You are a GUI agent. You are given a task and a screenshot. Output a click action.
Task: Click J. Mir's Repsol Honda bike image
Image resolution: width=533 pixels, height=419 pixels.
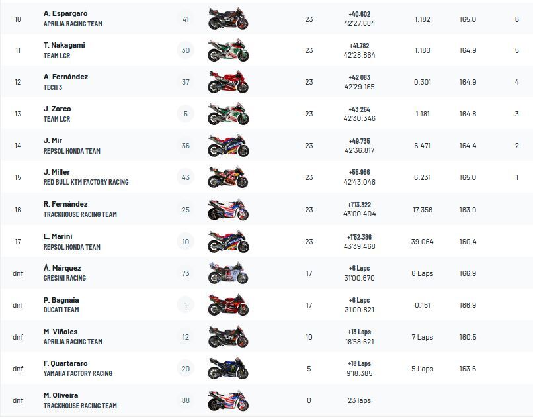(228, 146)
